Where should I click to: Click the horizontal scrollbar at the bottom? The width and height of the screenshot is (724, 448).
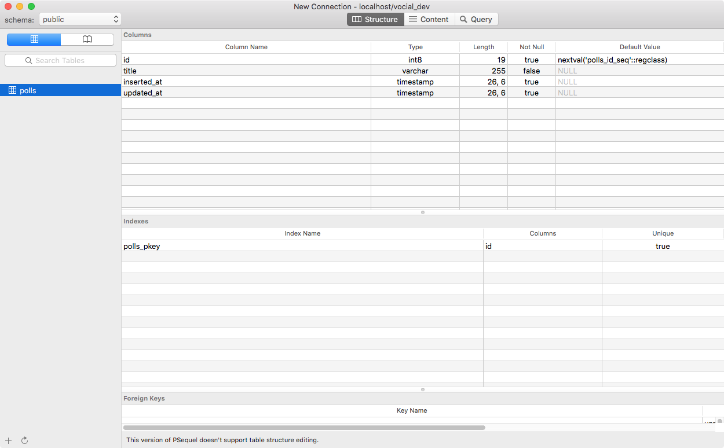click(304, 428)
